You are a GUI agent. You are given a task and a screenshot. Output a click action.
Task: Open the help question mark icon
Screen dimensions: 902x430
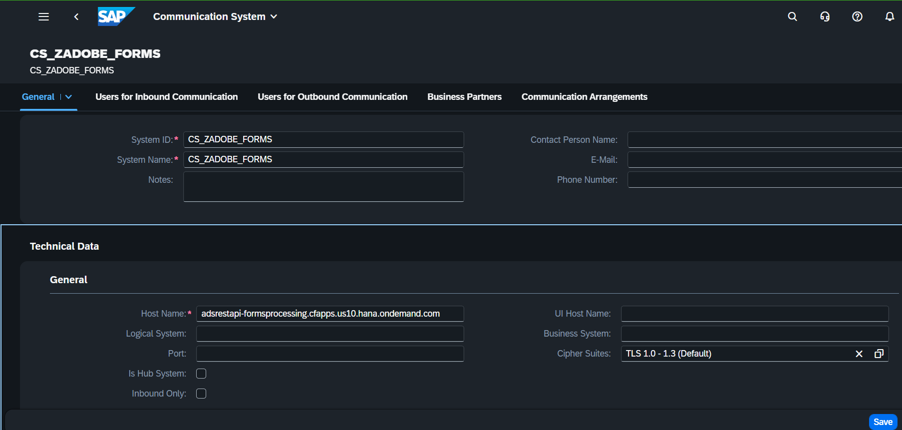[857, 16]
